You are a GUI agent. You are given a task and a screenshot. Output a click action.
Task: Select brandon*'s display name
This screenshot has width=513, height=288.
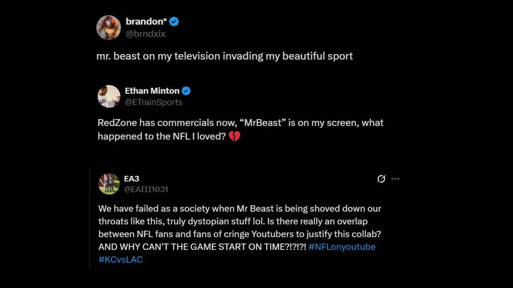click(x=146, y=22)
